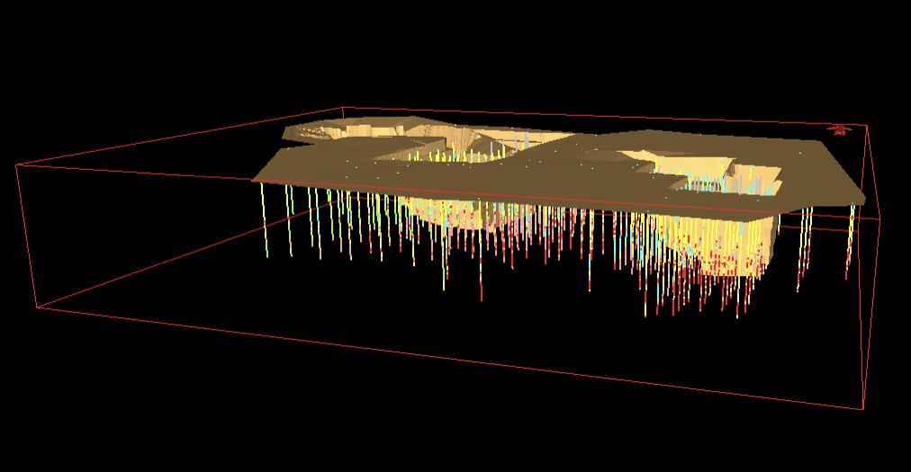Click the bottom front edge of bounding box
Screen dimensions: 911x472
coord(450,359)
